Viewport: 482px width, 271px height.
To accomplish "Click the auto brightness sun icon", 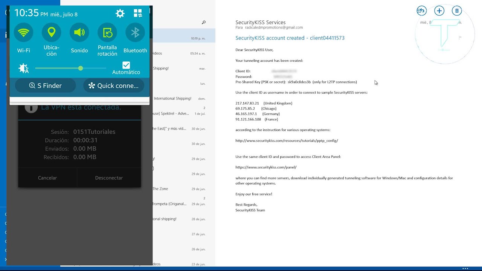I will 24,68.
